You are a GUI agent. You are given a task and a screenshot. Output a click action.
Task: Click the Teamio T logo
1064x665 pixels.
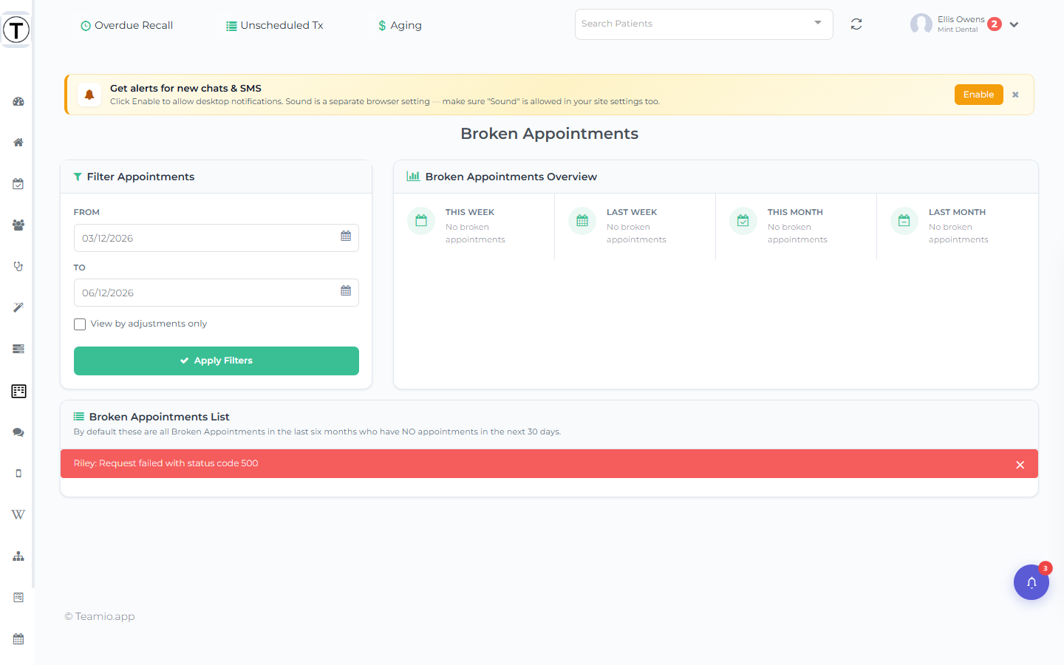click(x=16, y=30)
